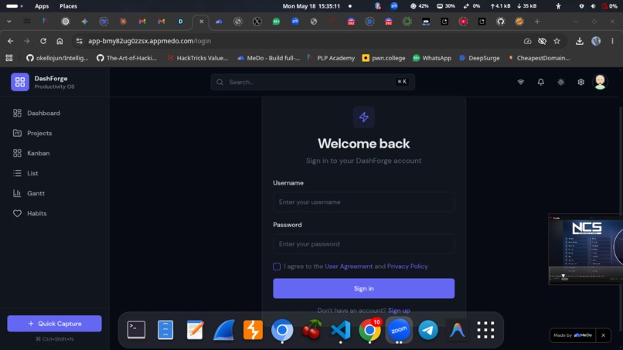Open MeDo - Build full bookmark
The width and height of the screenshot is (623, 350).
point(268,58)
